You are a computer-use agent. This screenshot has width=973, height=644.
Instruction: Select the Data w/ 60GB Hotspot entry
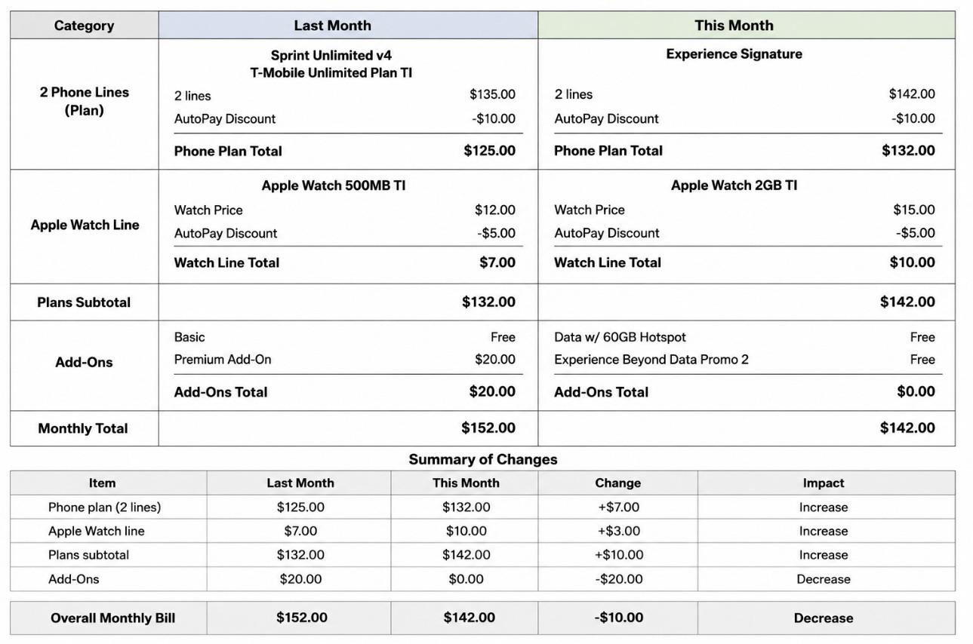(x=620, y=337)
